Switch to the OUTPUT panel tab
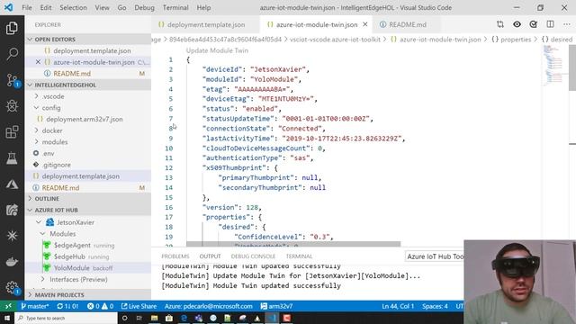Image resolution: width=576 pixels, height=324 pixels. click(210, 256)
